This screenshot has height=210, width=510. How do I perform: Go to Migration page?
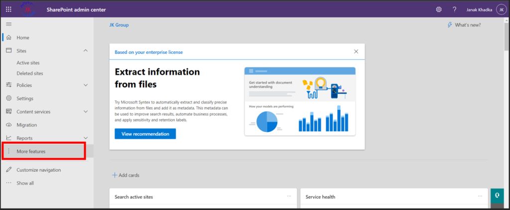click(27, 125)
